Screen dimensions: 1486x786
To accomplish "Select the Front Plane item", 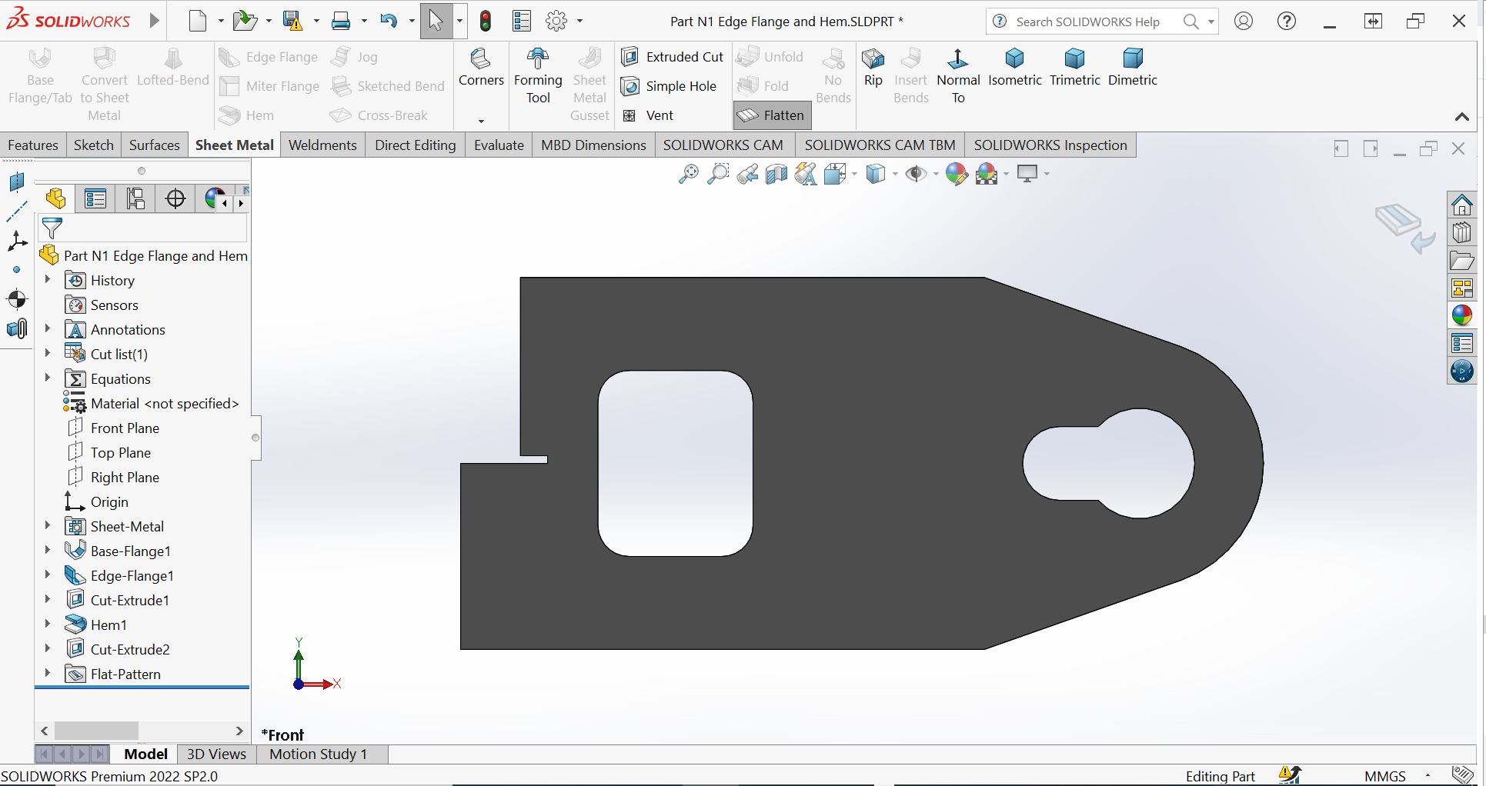I will coord(114,428).
